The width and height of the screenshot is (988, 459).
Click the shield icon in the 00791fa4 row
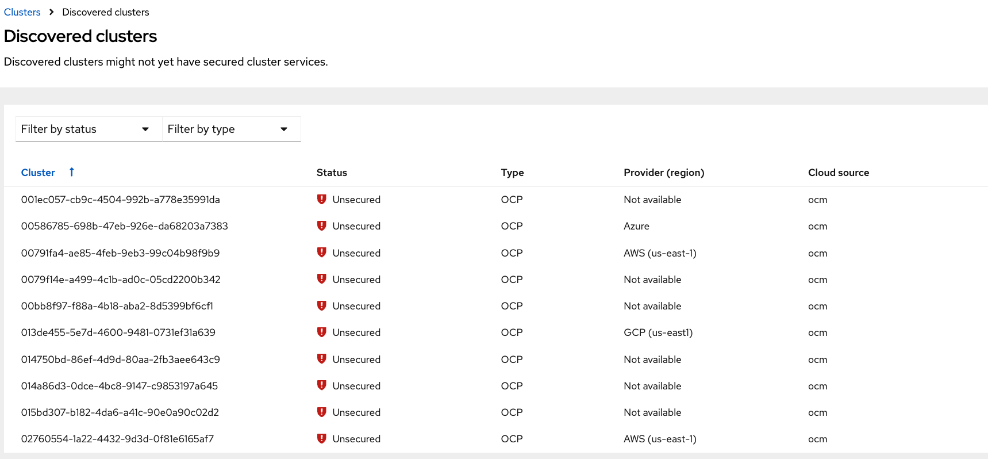click(322, 253)
